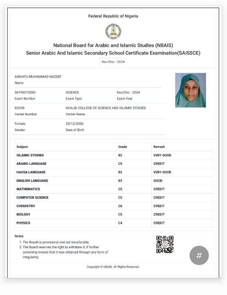Click the center name Khalid College text
This screenshot has height=295, width=227.
[105, 108]
